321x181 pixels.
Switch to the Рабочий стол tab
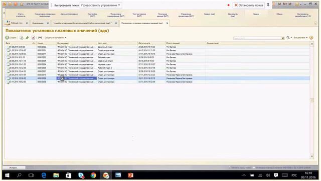[x=17, y=23]
